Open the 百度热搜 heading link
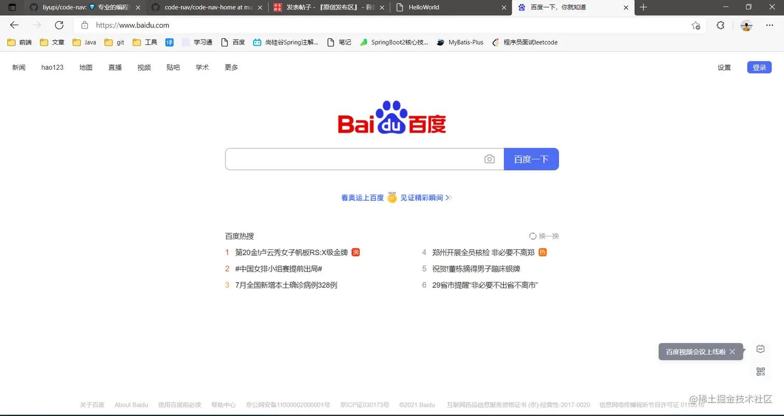Viewport: 784px width, 416px height. (x=240, y=236)
